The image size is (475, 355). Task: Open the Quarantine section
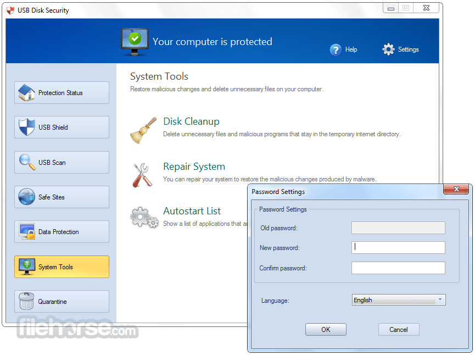click(x=62, y=301)
